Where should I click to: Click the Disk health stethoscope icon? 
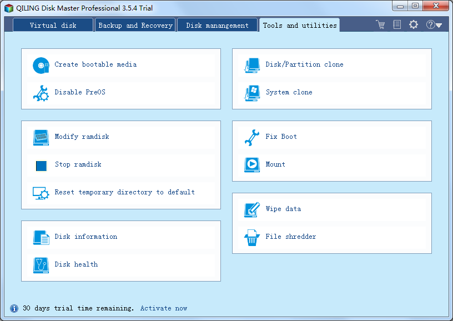coord(41,265)
